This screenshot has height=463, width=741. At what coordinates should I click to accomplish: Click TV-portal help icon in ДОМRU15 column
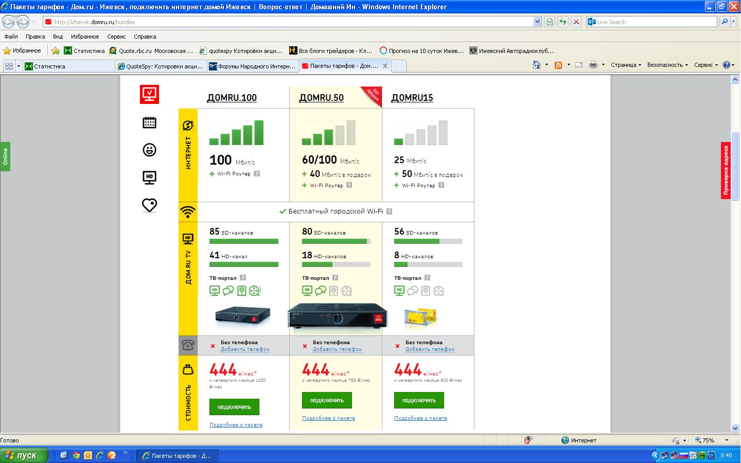427,278
